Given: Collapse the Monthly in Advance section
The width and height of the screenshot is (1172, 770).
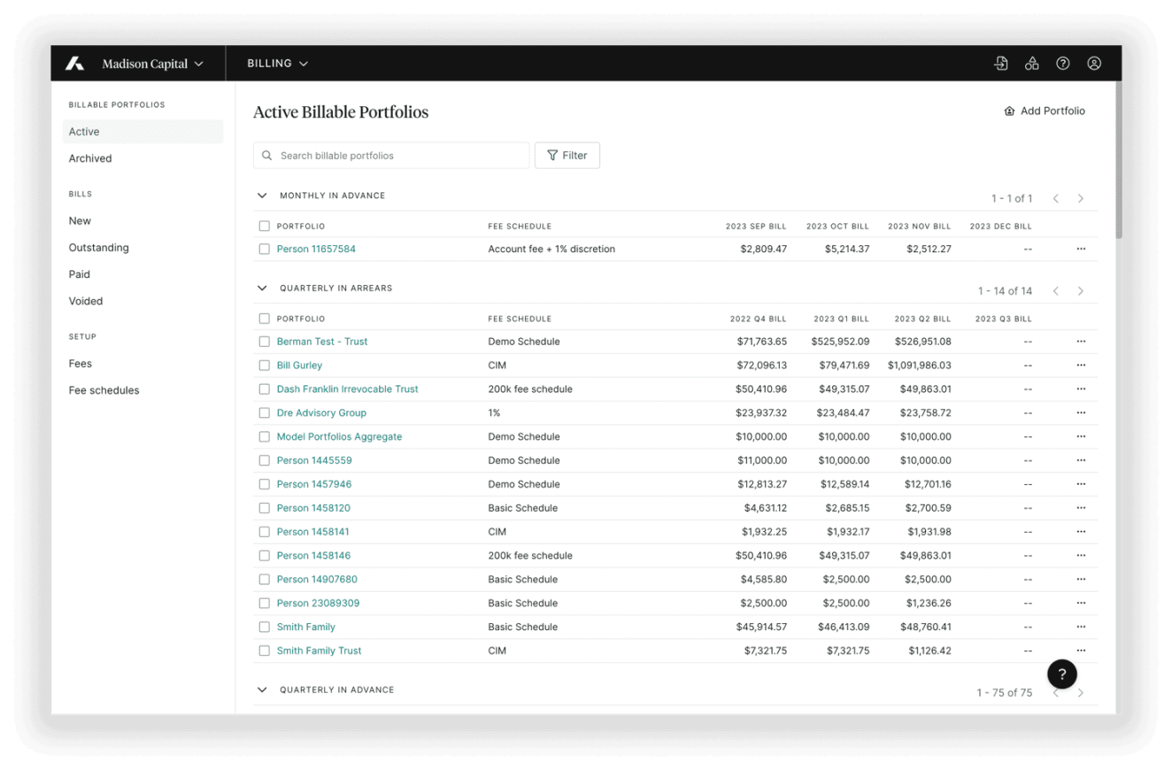Looking at the screenshot, I should pos(262,196).
